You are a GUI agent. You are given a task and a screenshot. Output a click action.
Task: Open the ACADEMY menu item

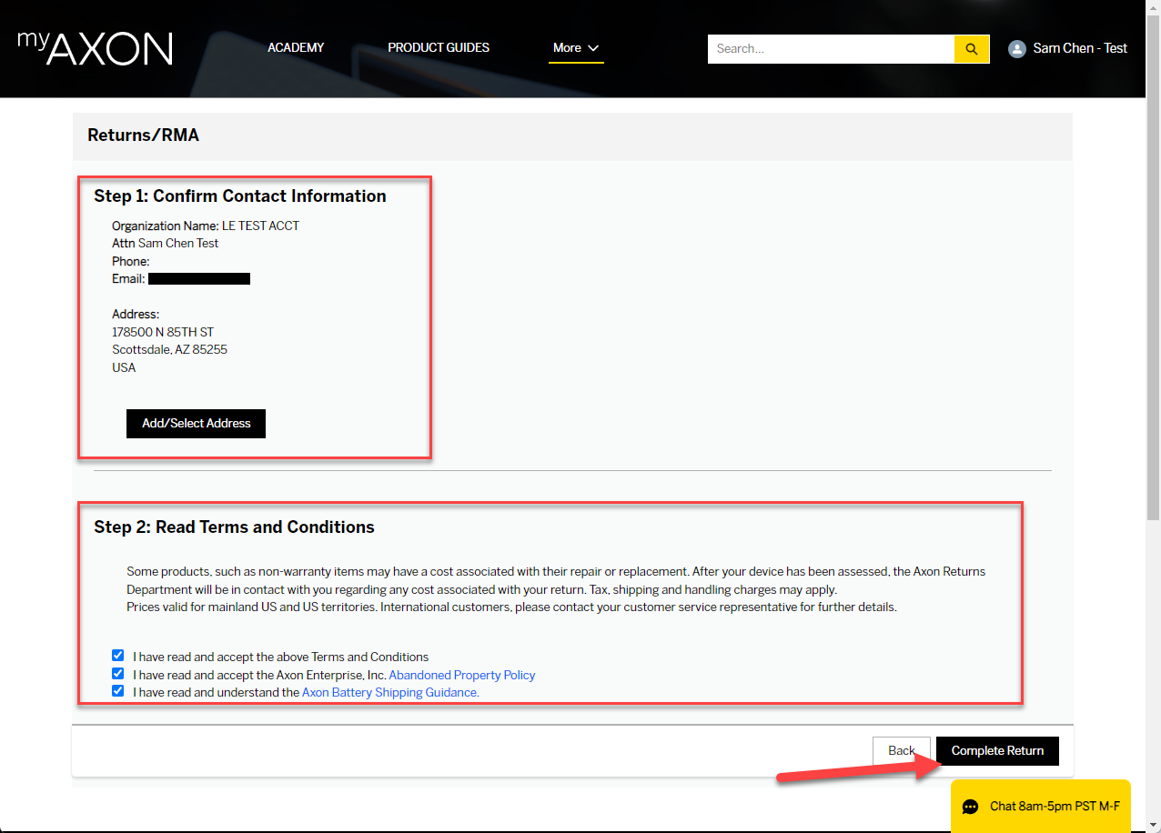pos(295,47)
